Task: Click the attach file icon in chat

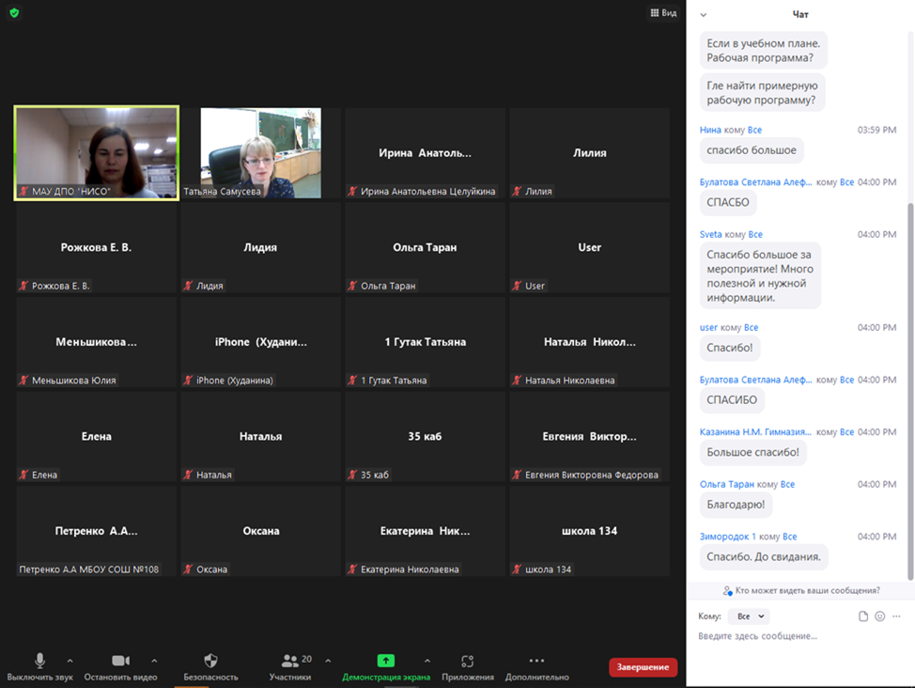Action: pos(863,617)
